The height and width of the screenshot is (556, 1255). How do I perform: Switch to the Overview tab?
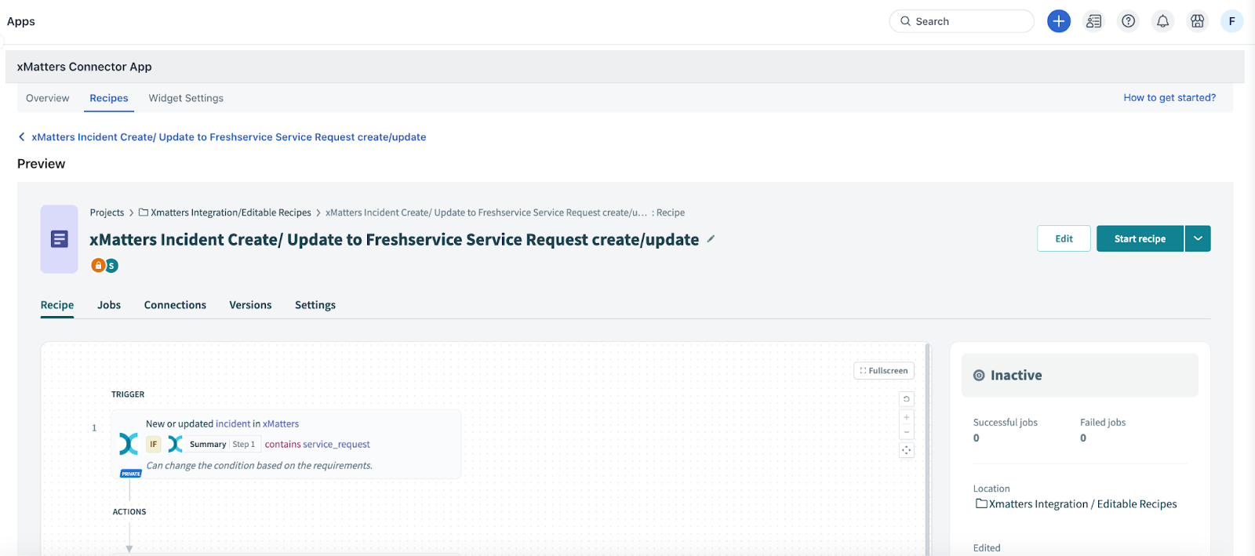point(47,98)
